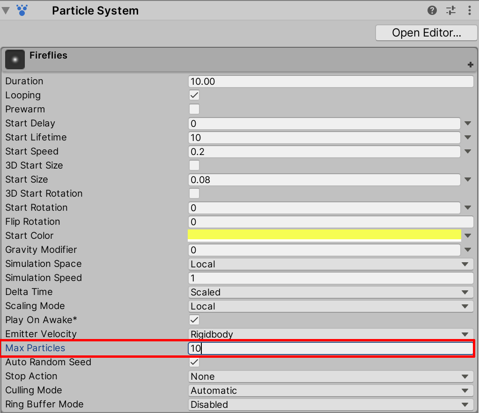
Task: Open the Particle System help reference icon
Action: [432, 10]
